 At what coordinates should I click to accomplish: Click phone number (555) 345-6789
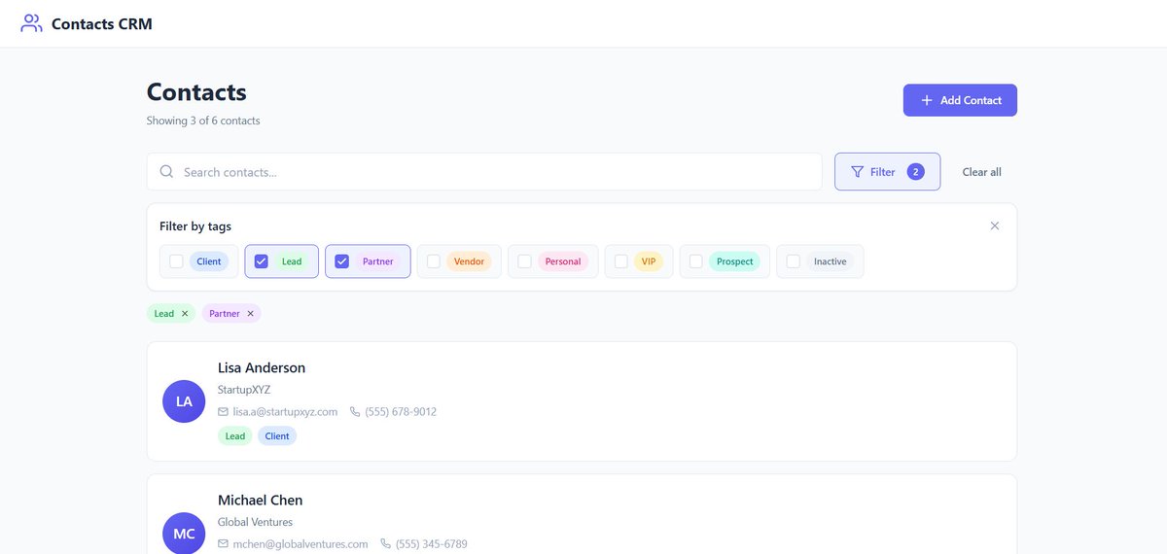point(432,544)
